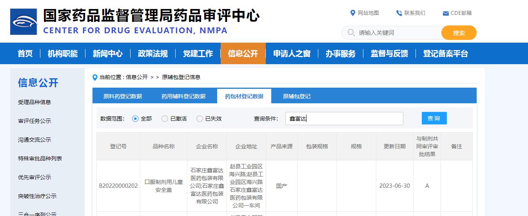
Task: Open the 原辅包登记 tab
Action: point(297,96)
